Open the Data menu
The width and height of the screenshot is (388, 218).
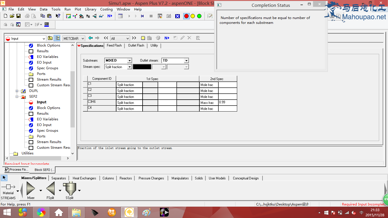click(43, 9)
